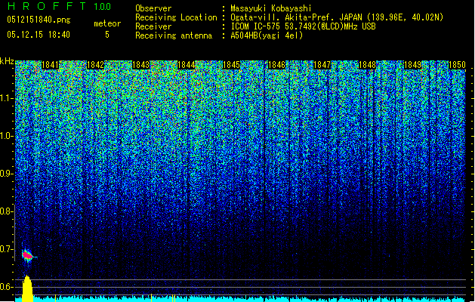
Task: Click the 0.6 kHz axis label
Action: coord(7,287)
